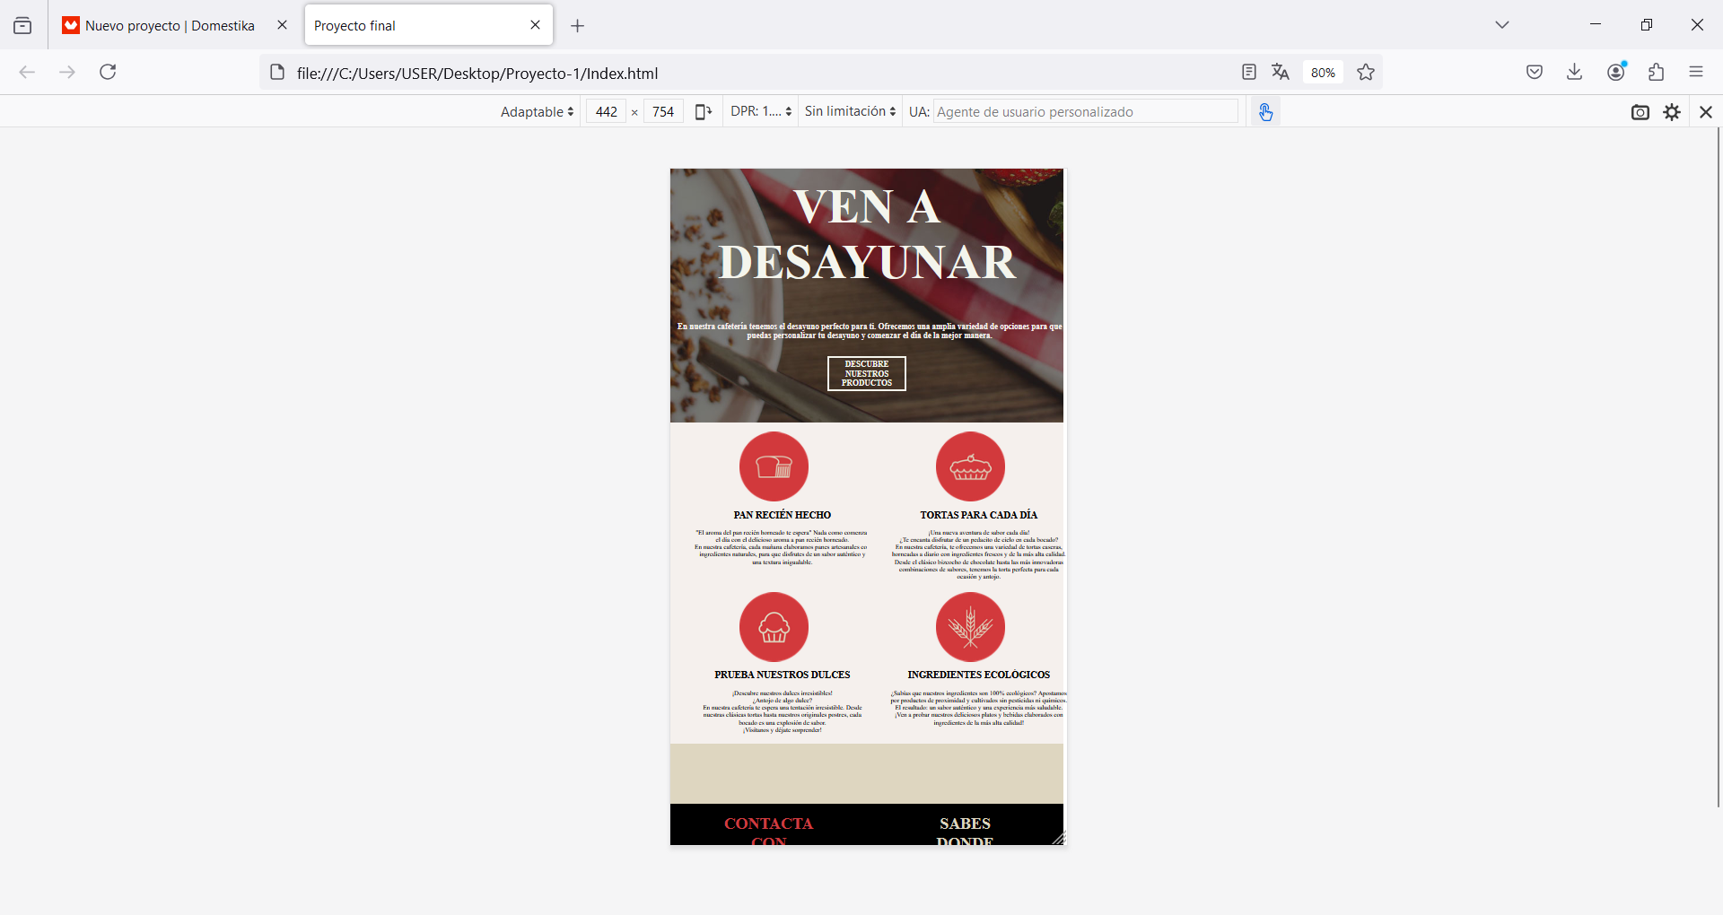Click the VEN A DESAYUNAR title
This screenshot has height=915, width=1723.
(867, 234)
